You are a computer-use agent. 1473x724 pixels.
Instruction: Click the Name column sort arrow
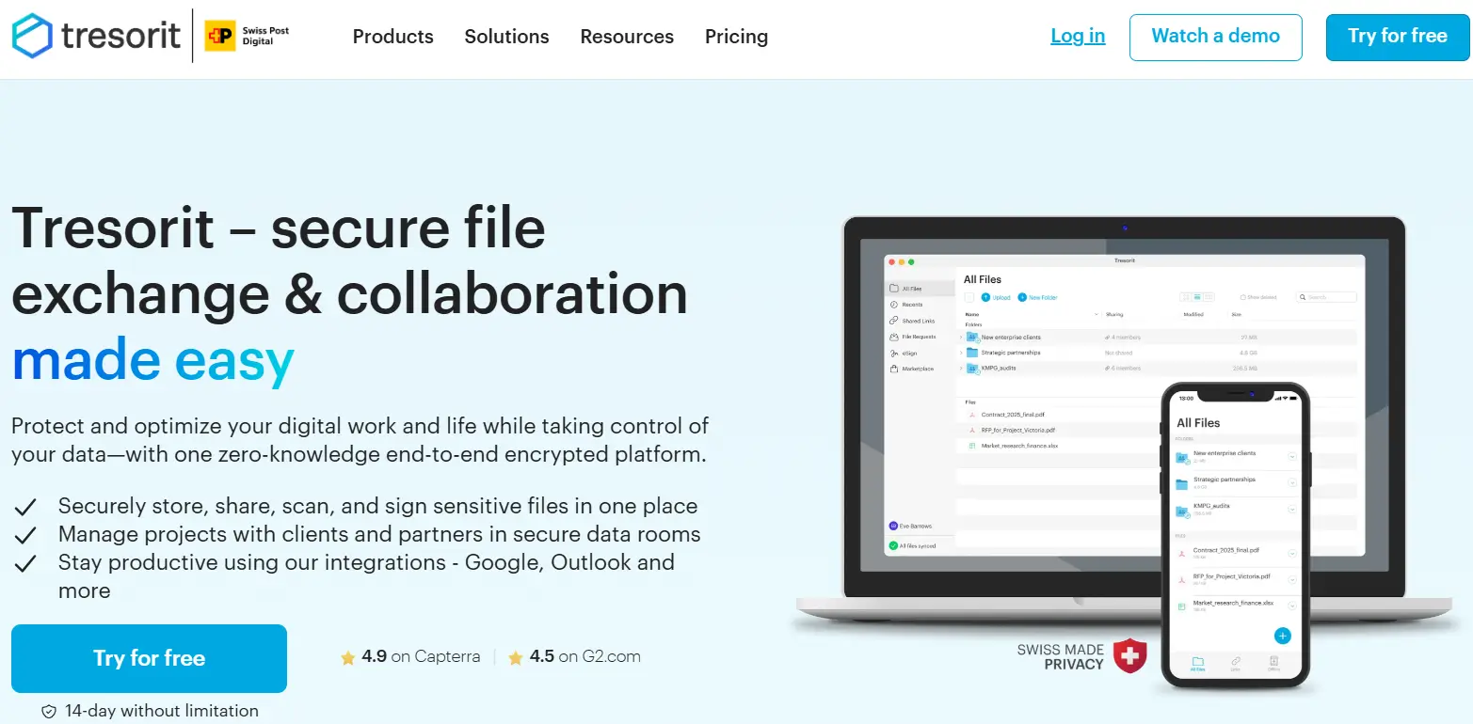click(x=1096, y=314)
